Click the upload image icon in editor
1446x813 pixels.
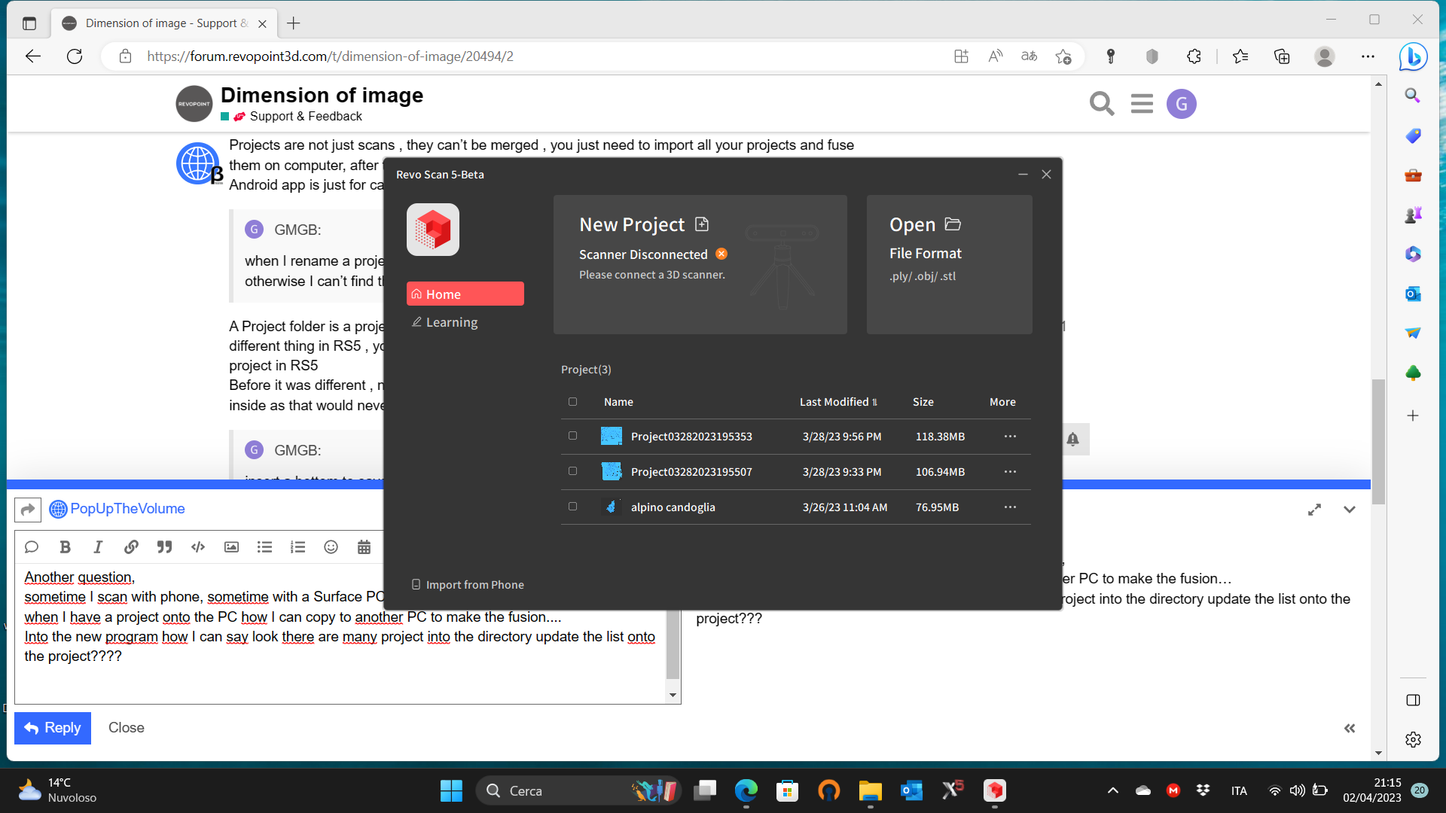pyautogui.click(x=231, y=547)
